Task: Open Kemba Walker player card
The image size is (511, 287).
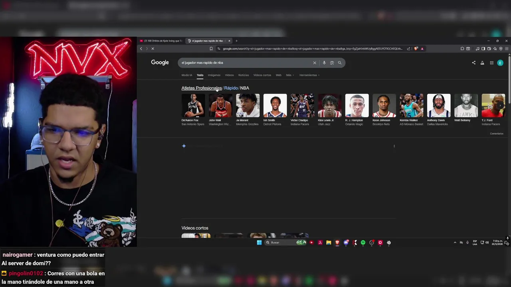Action: click(412, 110)
